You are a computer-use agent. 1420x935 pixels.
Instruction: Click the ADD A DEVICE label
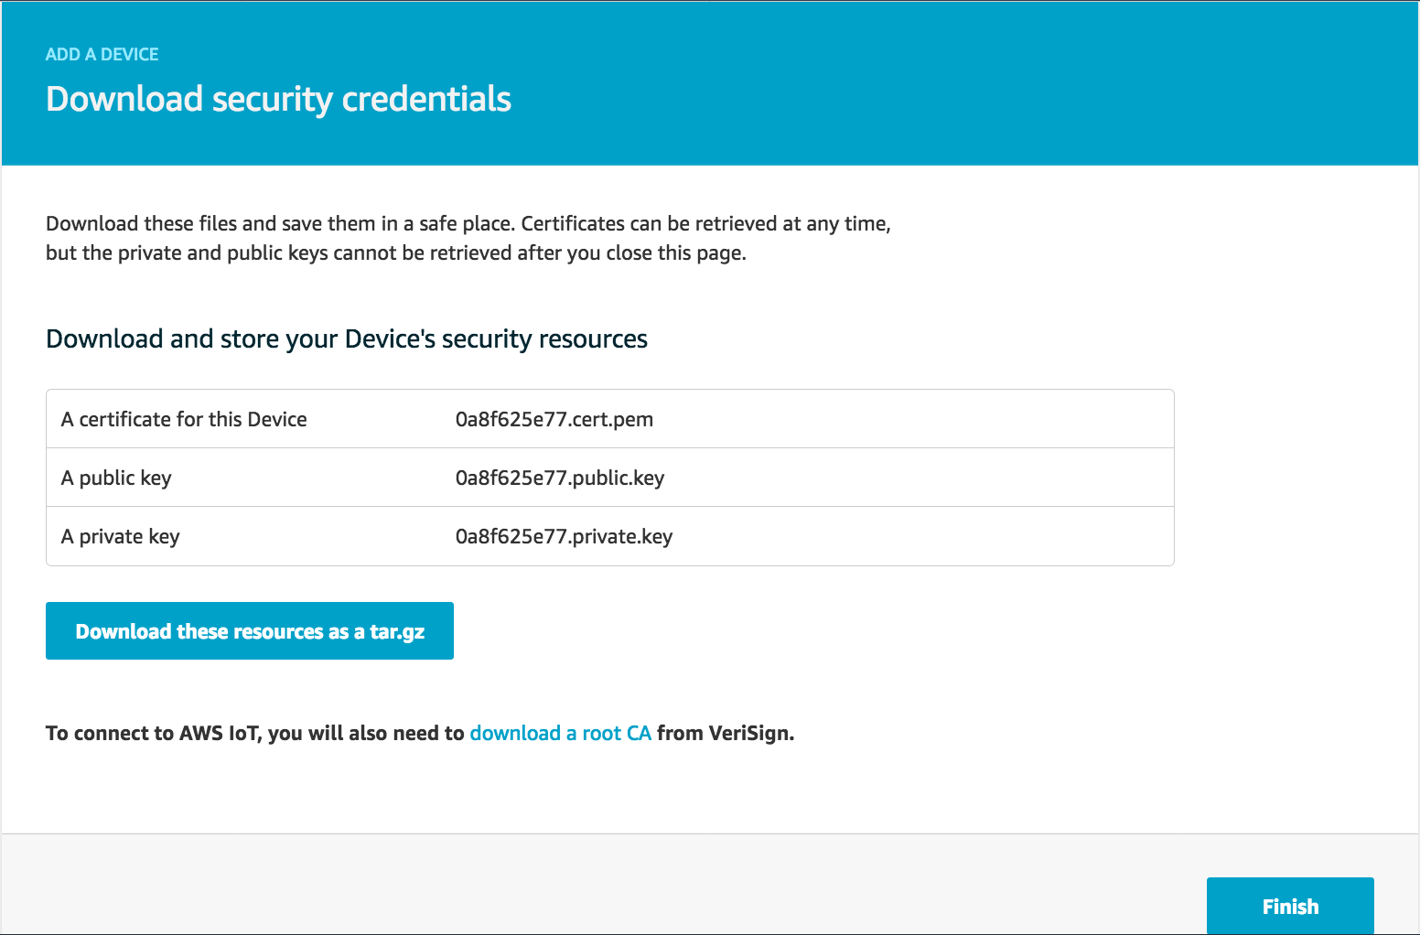[102, 54]
